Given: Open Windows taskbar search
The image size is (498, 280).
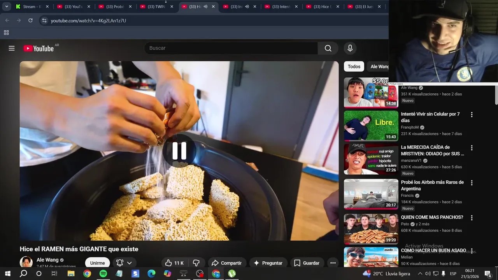Looking at the screenshot, I should pyautogui.click(x=23, y=274).
